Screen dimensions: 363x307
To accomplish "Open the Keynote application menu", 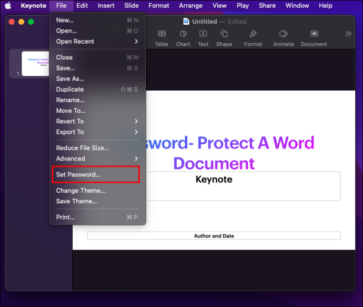I will [x=34, y=6].
